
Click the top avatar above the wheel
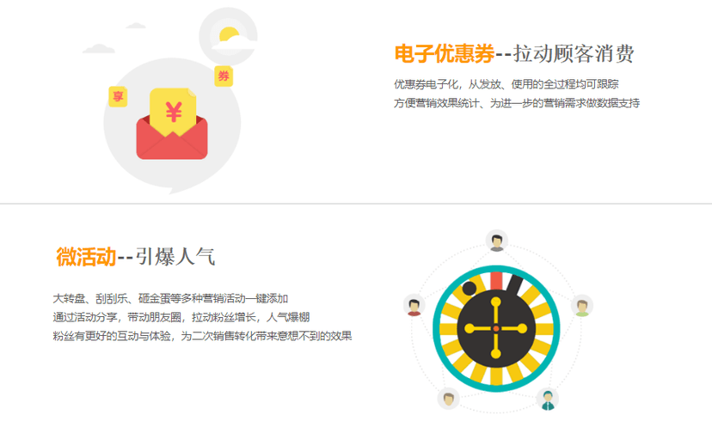497,241
